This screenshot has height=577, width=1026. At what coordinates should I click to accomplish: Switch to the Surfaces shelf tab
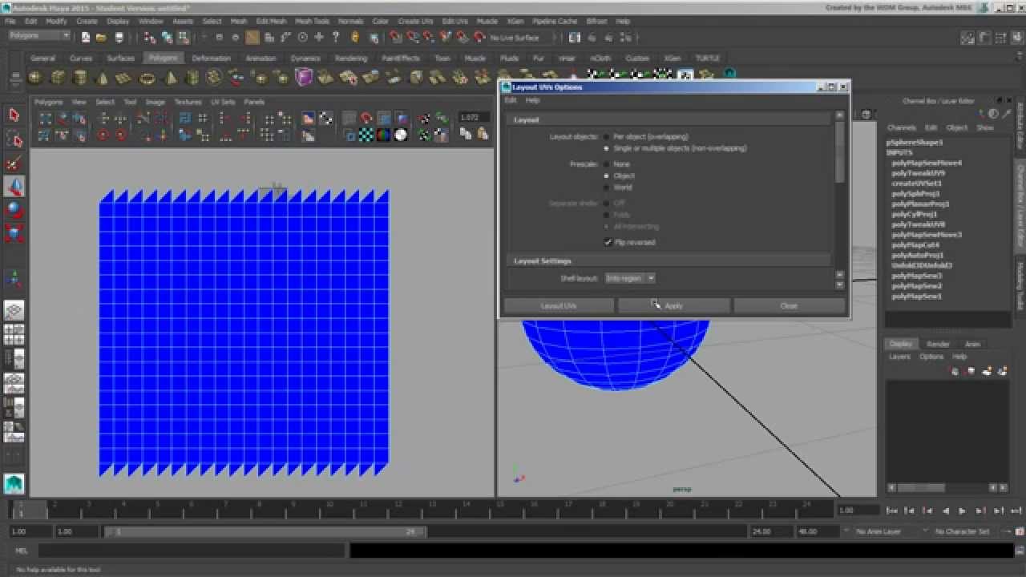click(x=121, y=59)
